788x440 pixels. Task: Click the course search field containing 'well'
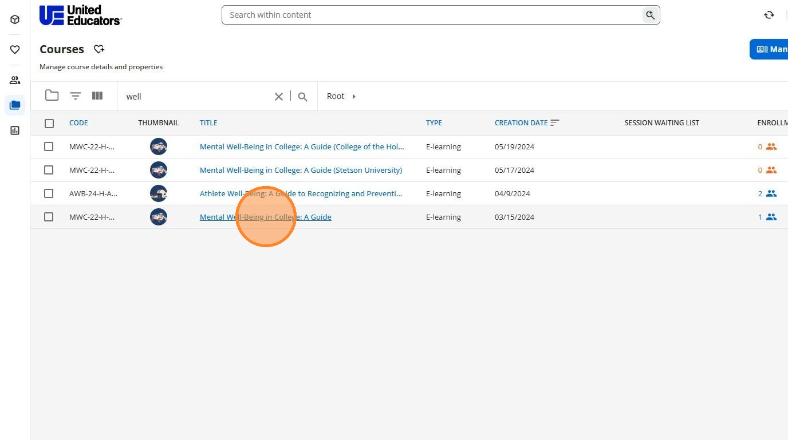[198, 97]
